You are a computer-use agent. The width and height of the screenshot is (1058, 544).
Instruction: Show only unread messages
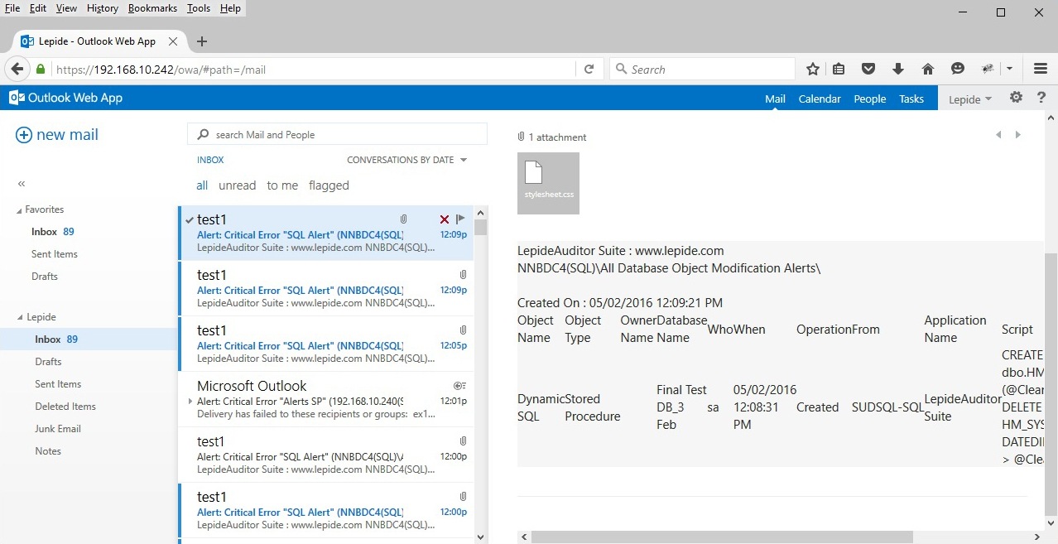(x=237, y=185)
